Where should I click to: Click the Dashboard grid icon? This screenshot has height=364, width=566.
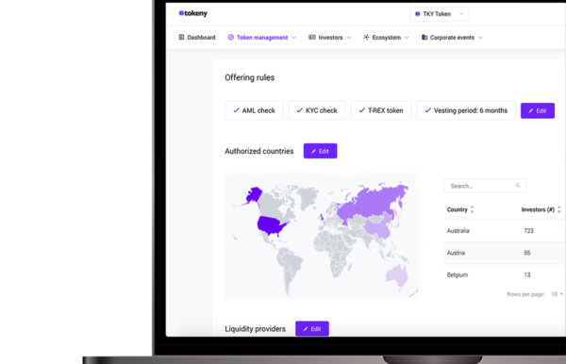[181, 37]
